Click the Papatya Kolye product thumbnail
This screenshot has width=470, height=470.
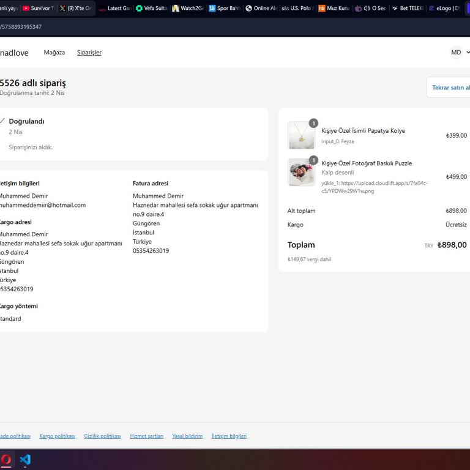click(x=301, y=135)
